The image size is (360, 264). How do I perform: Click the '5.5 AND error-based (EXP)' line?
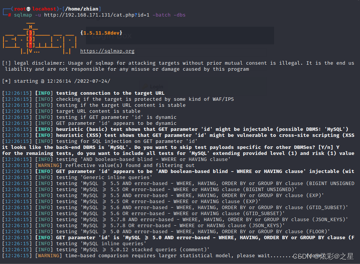click(163, 196)
